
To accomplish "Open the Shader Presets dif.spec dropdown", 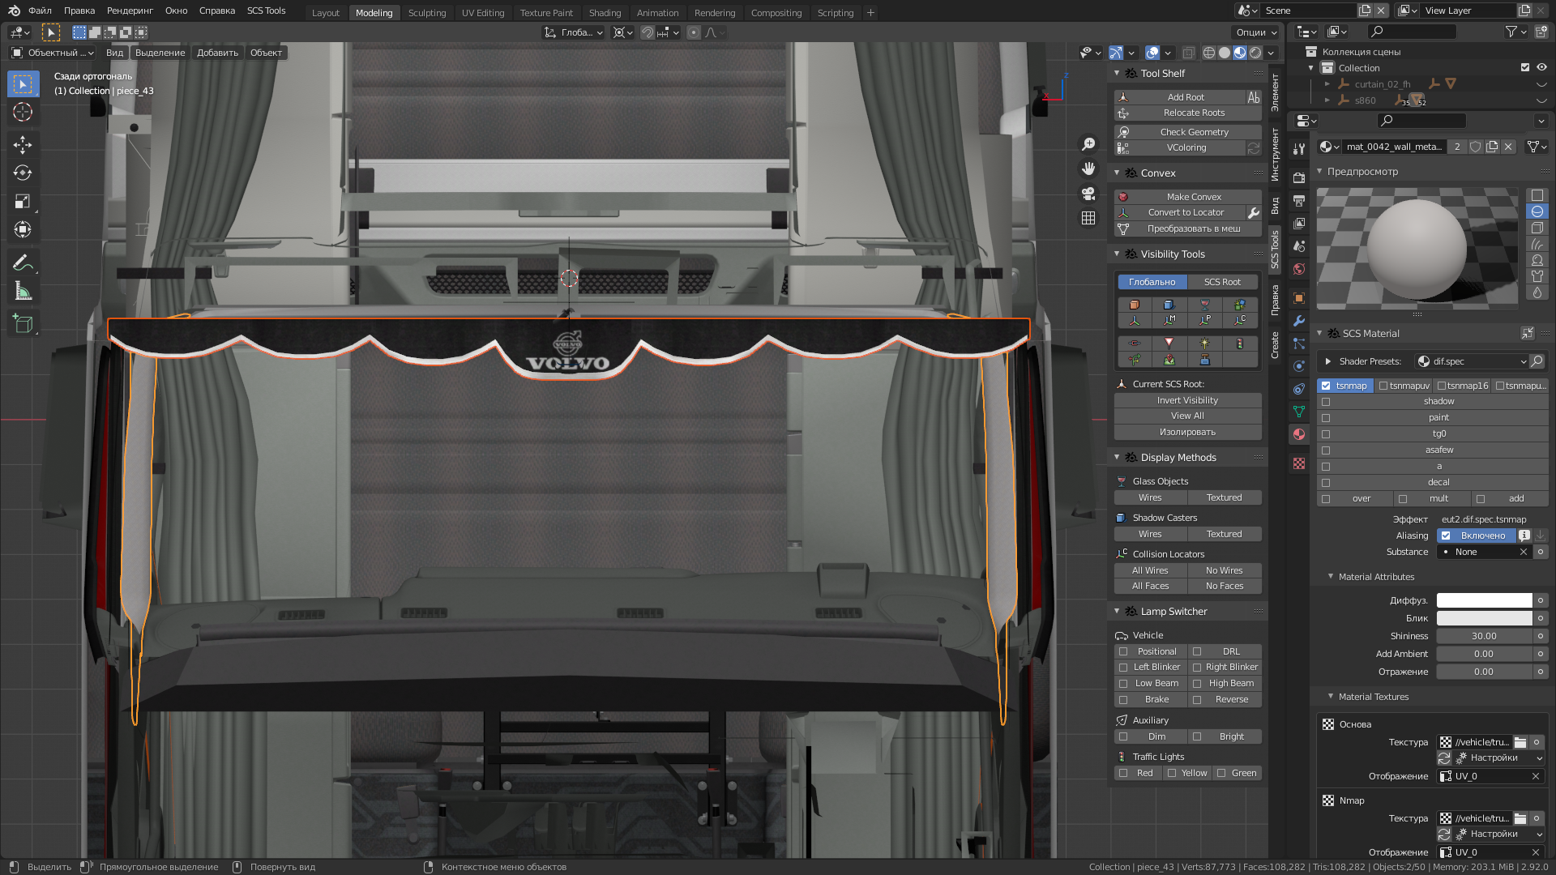I will (1472, 361).
